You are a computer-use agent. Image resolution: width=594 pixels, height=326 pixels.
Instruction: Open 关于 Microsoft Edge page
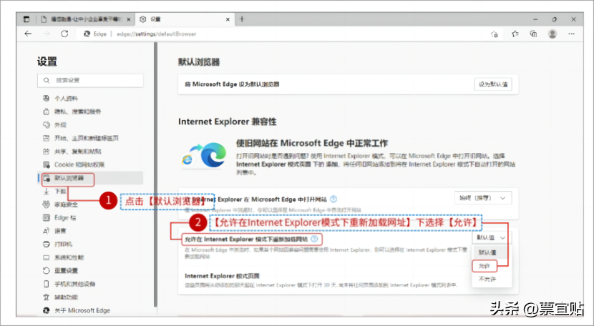pyautogui.click(x=91, y=310)
